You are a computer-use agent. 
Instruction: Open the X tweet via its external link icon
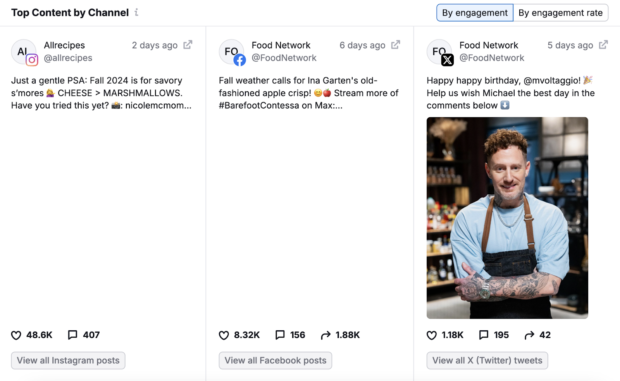(x=603, y=45)
